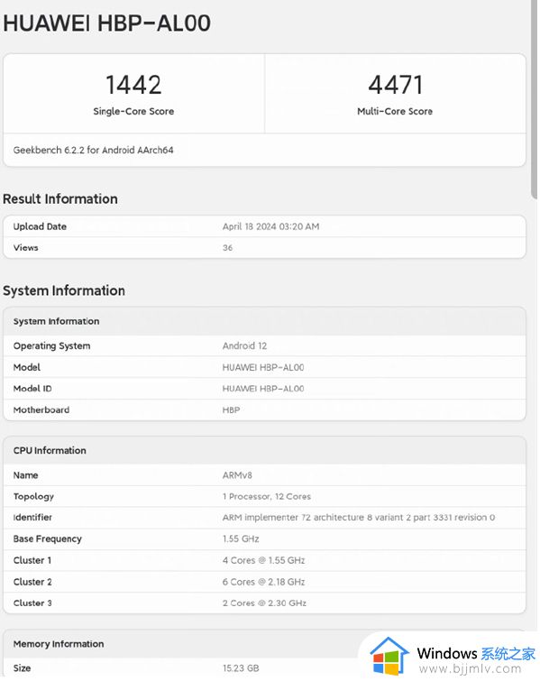The image size is (540, 681).
Task: Select the April 18 2024 03:20 AM value
Action: point(270,226)
